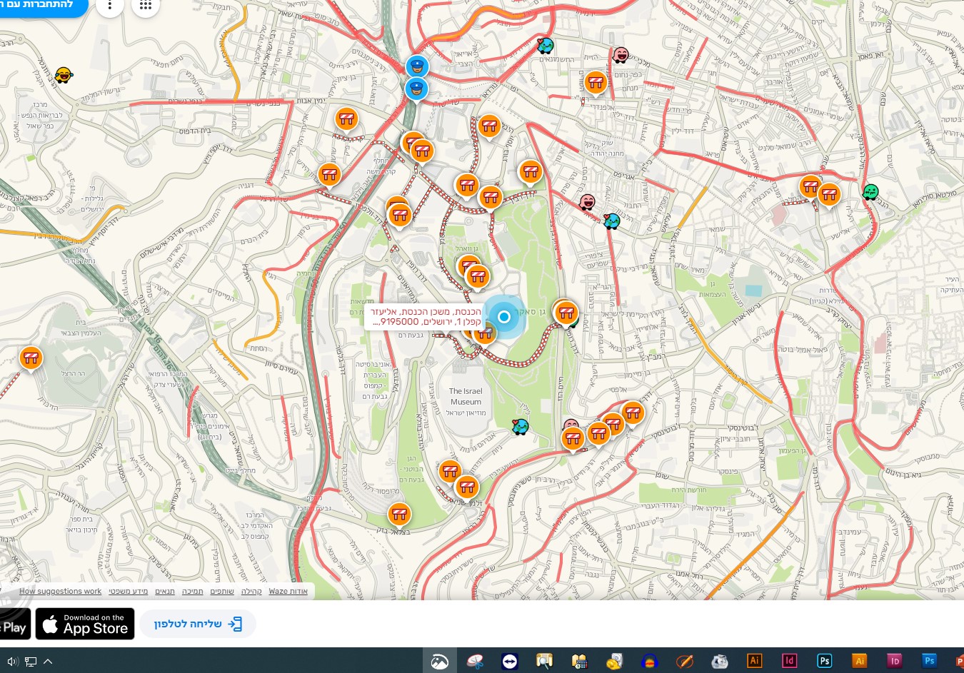964x673 pixels.
Task: Click the שליחה לטלפון send to phone button
Action: pos(198,624)
